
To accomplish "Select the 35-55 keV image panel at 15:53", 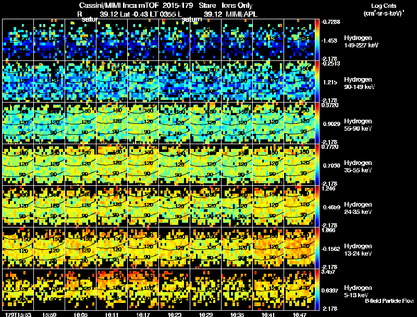I will tap(18, 165).
